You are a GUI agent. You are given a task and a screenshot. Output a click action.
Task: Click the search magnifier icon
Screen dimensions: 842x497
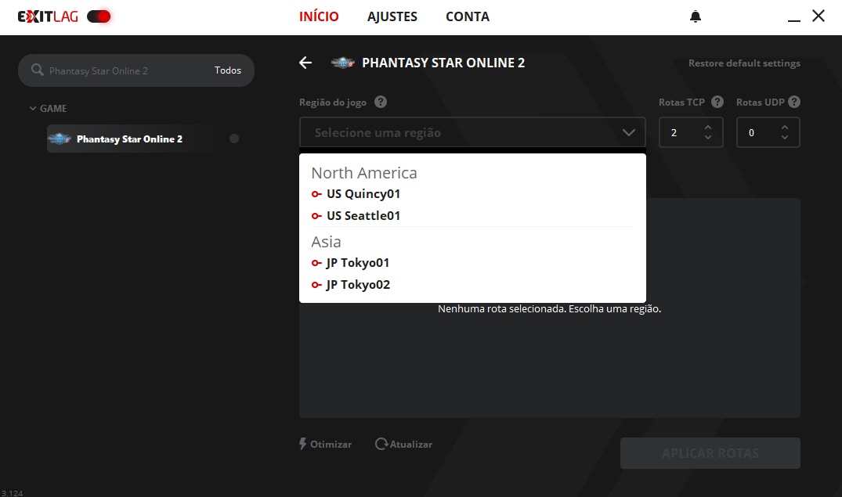(x=37, y=70)
